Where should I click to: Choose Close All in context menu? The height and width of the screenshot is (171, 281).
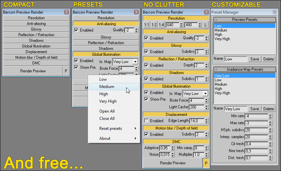click(x=107, y=119)
